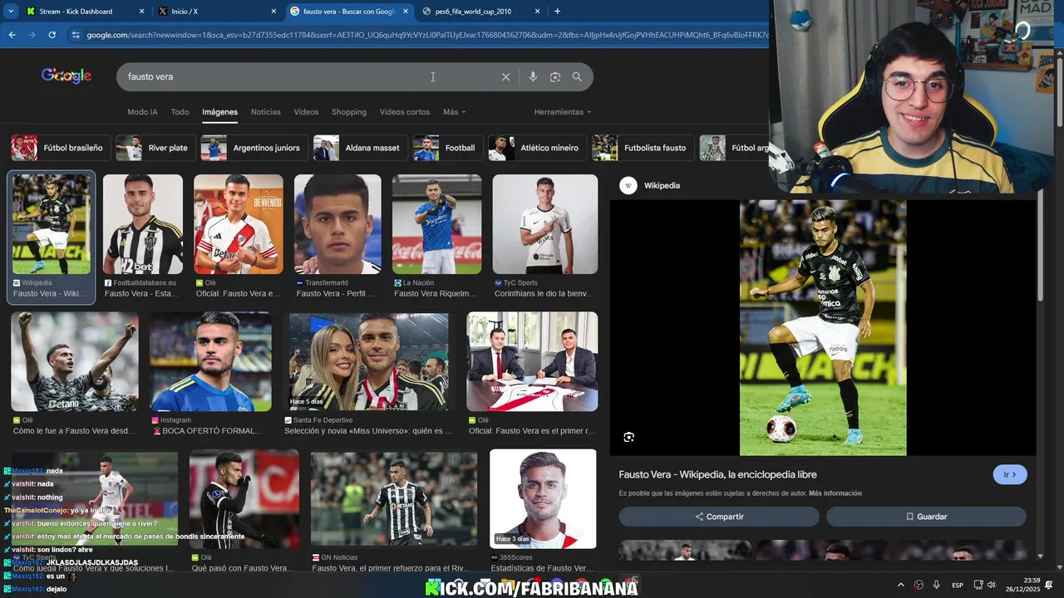Click the Atlético mineiro filter chip
Image resolution: width=1064 pixels, height=598 pixels.
(x=538, y=148)
